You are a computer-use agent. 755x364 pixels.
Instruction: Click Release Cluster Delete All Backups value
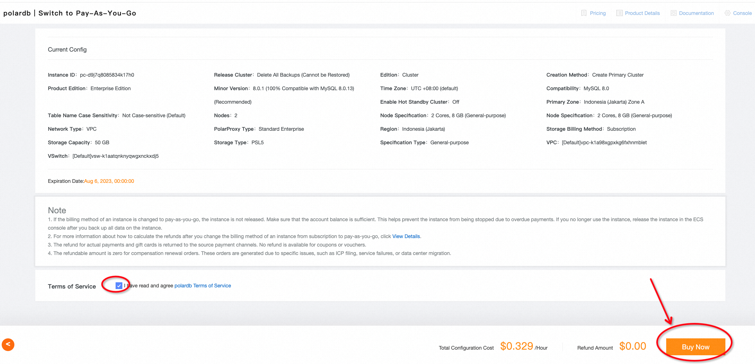click(303, 75)
